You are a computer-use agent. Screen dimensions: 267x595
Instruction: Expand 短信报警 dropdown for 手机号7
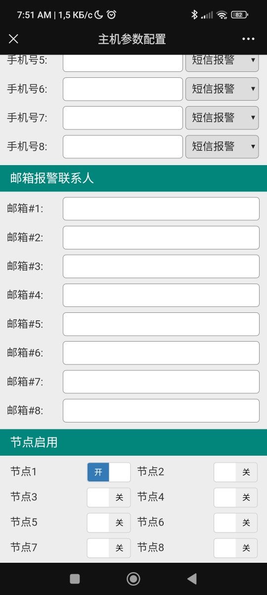tap(222, 118)
